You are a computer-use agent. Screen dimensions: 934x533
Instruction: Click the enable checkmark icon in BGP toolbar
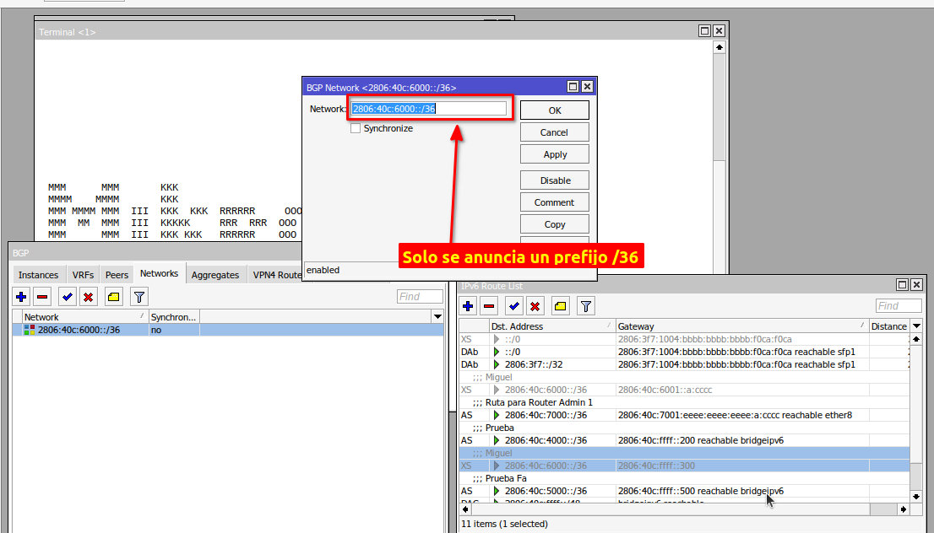point(68,297)
